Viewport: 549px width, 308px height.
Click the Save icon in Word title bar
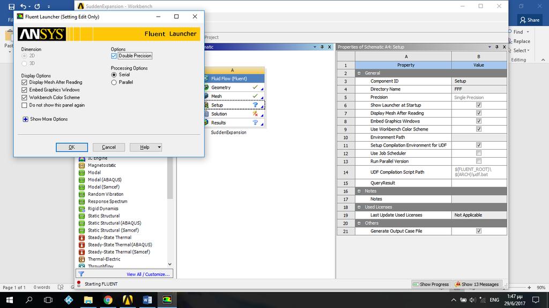[11, 6]
